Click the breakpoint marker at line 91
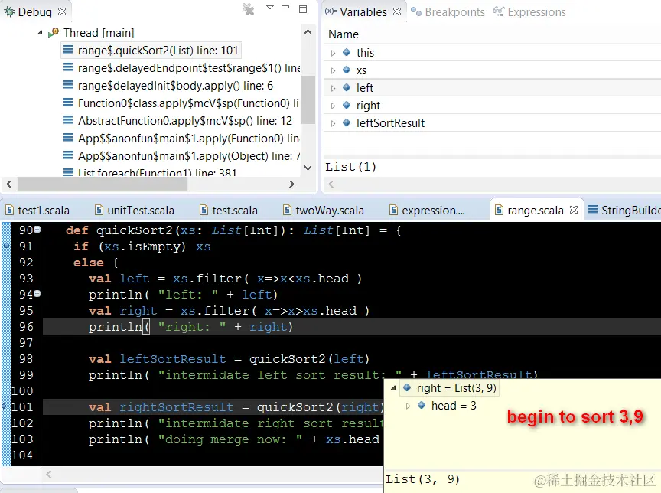 [x=6, y=245]
